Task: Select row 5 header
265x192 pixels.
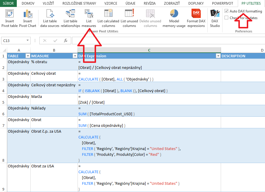Action: pos(3,99)
